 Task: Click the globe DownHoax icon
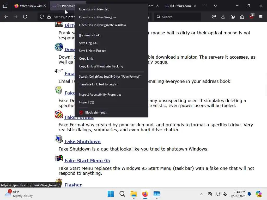point(59,47)
